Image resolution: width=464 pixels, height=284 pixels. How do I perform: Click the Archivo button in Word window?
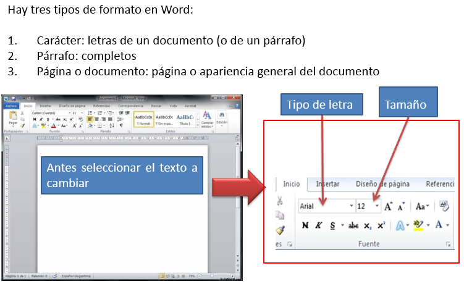(x=11, y=106)
